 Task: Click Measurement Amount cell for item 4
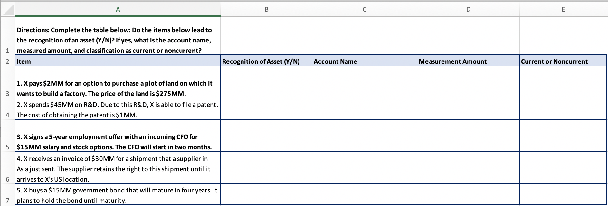(x=468, y=168)
